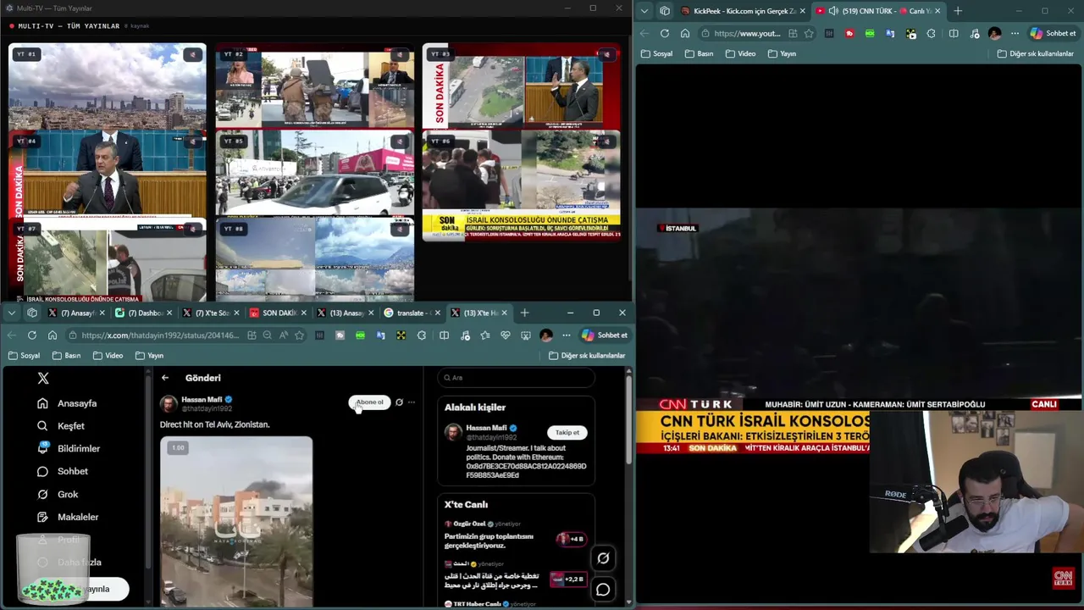
Task: Toggle mute on YT #8 stream
Action: [399, 229]
